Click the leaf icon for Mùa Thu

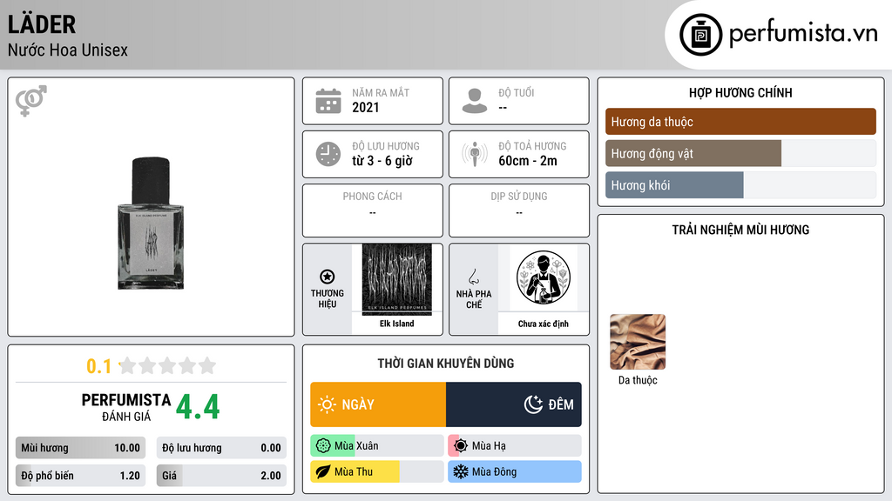tap(322, 471)
